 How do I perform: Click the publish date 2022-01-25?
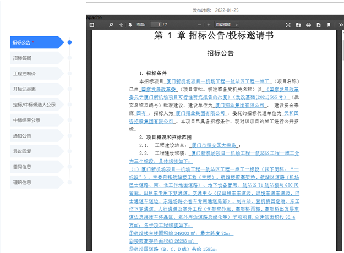(227, 10)
